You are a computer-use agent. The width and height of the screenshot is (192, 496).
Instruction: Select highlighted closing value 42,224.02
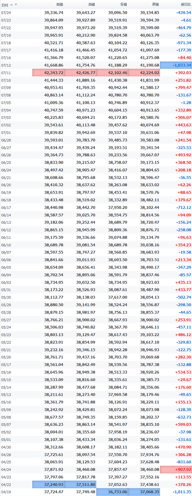[x=144, y=73]
